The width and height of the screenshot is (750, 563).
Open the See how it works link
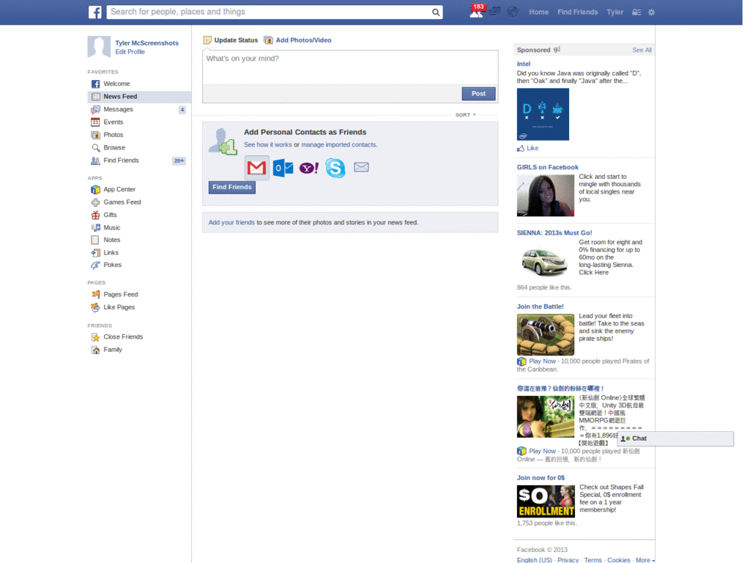pyautogui.click(x=268, y=144)
